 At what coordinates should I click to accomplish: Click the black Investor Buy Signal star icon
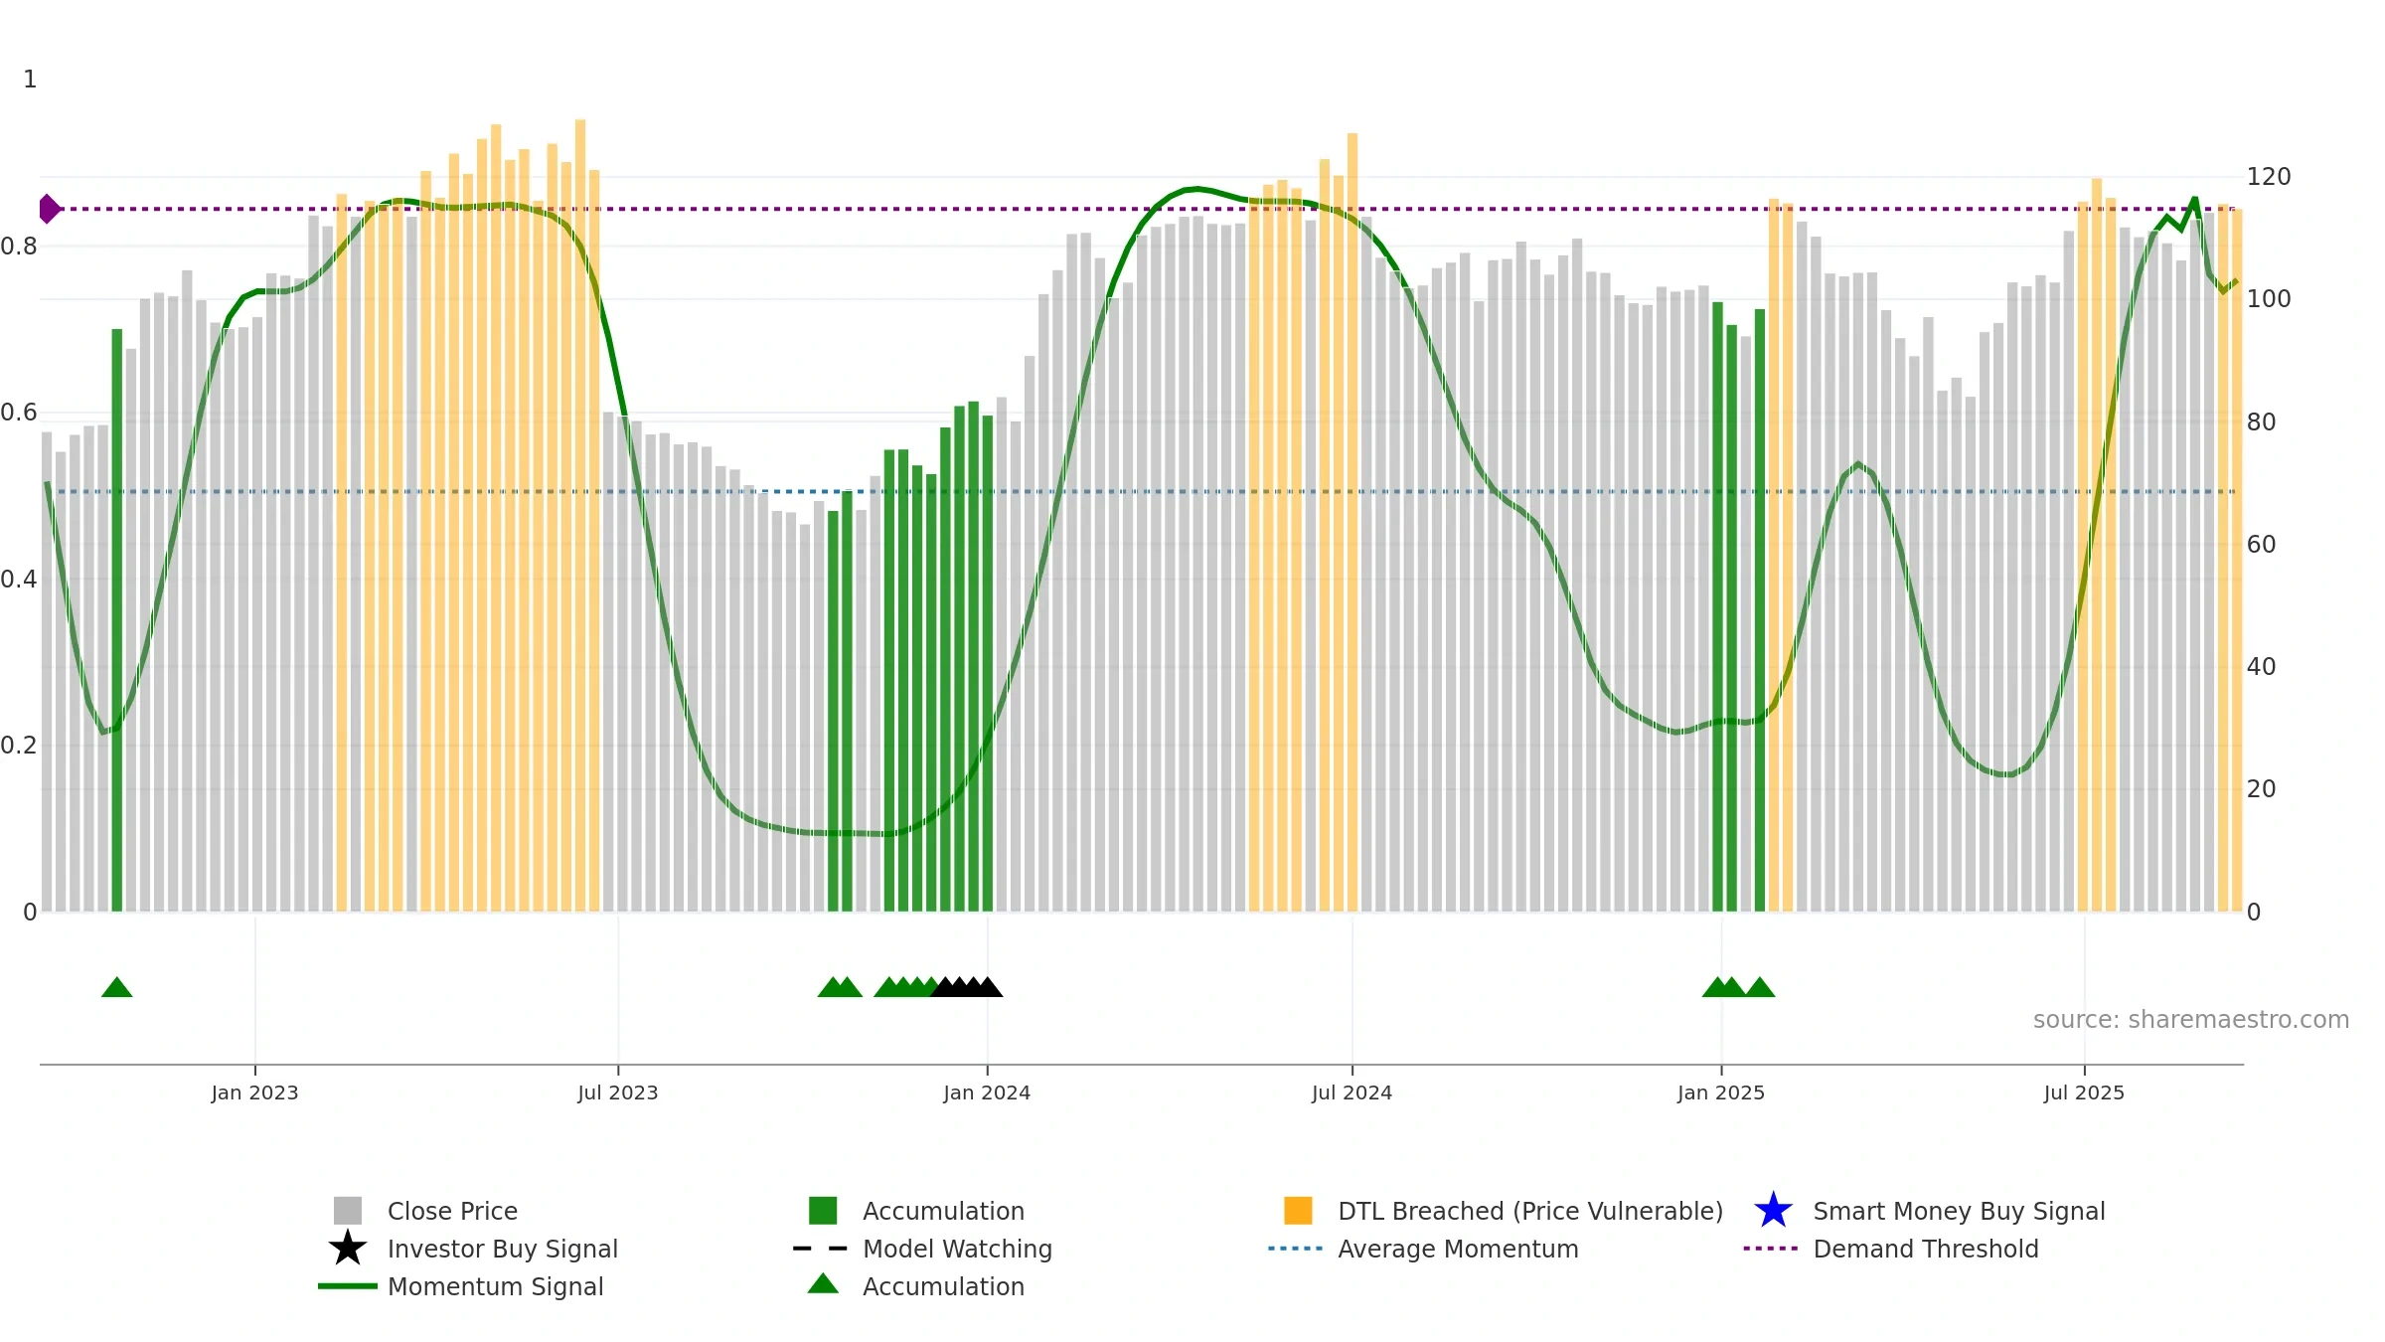click(x=348, y=1249)
